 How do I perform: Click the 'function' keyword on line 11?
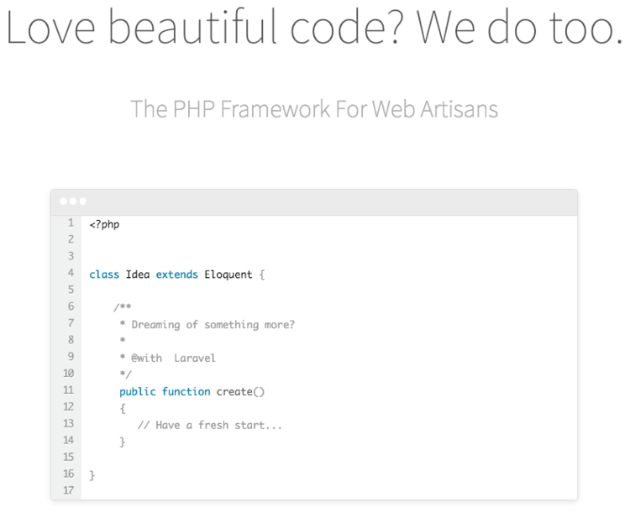186,391
